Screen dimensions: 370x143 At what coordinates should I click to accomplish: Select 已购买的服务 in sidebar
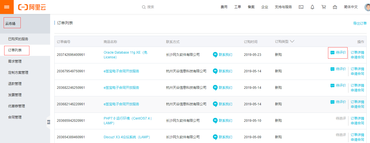18,39
